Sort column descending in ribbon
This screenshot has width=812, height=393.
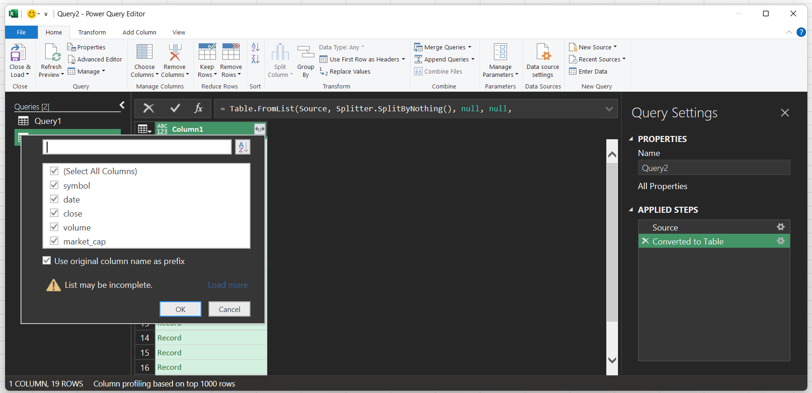click(255, 59)
